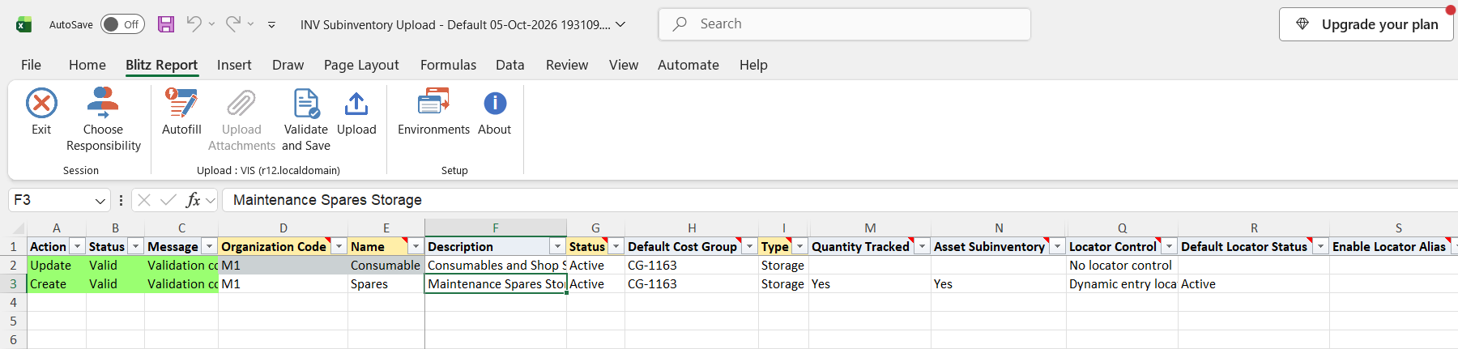
Task: Click Validate and Save
Action: click(306, 120)
